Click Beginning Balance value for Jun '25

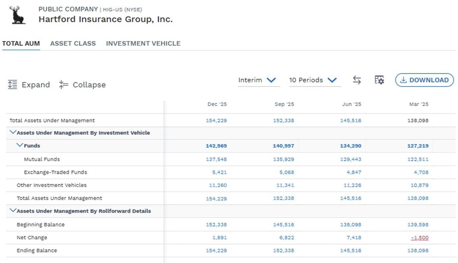pyautogui.click(x=351, y=225)
